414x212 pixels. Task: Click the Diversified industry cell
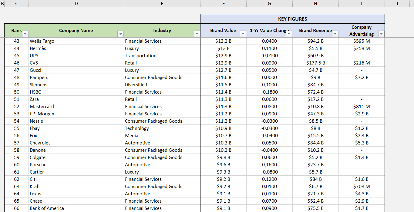click(x=162, y=85)
